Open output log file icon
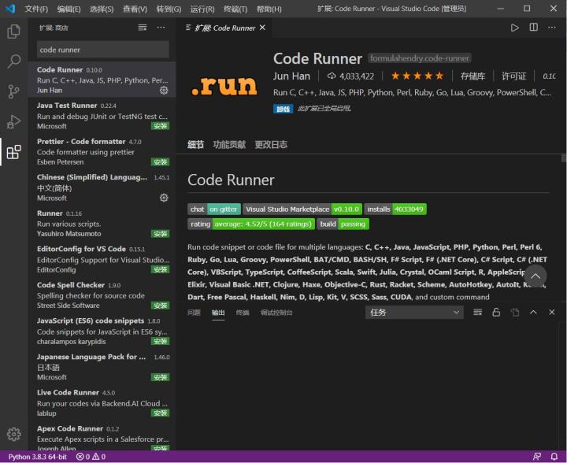 [515, 312]
